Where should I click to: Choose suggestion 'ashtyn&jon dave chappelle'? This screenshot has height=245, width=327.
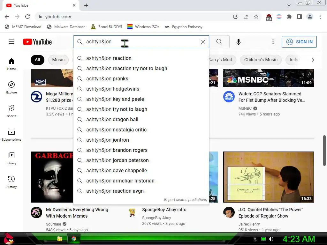(141, 170)
